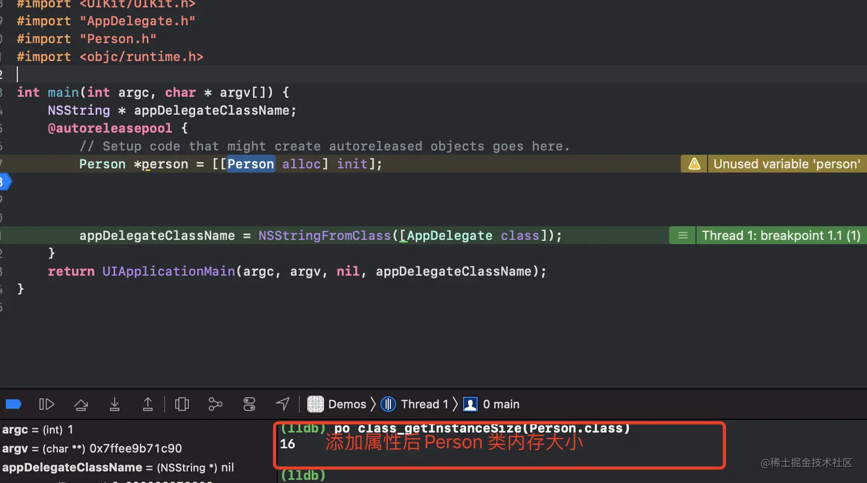Image resolution: width=867 pixels, height=483 pixels.
Task: Continue program execution in the debug bar
Action: (x=46, y=404)
